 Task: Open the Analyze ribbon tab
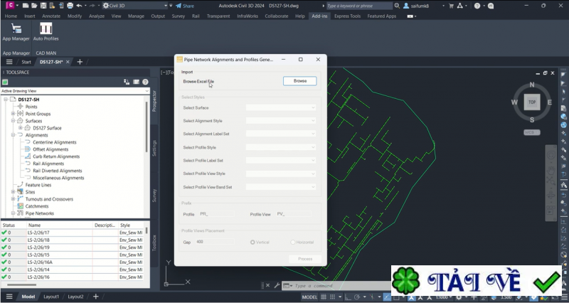click(97, 16)
